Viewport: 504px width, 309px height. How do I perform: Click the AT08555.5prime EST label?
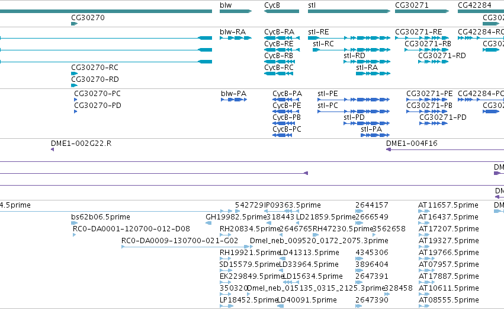point(449,300)
